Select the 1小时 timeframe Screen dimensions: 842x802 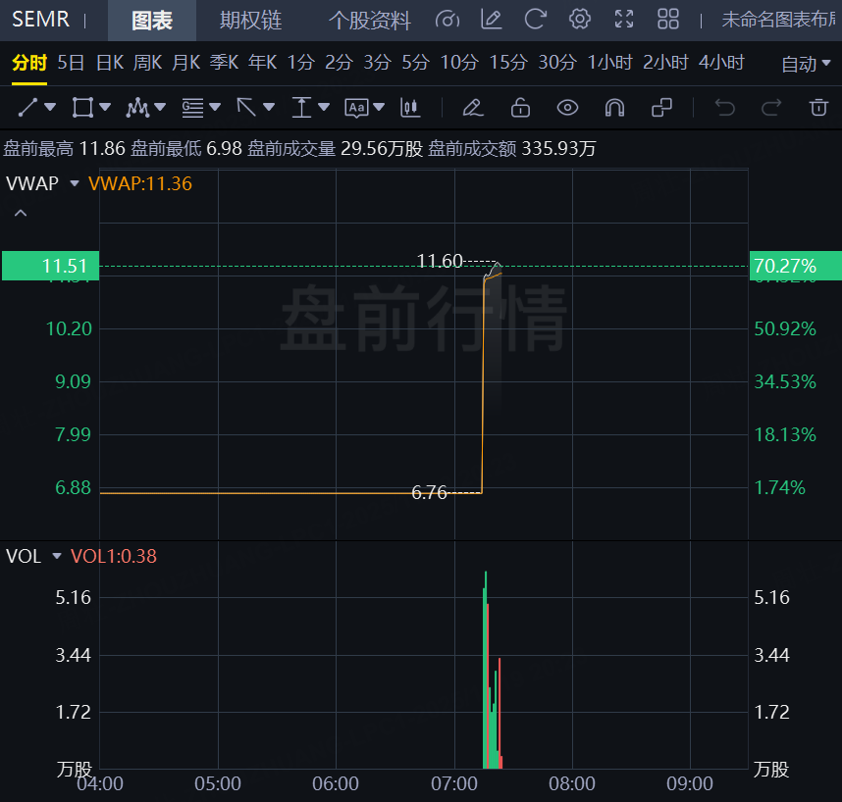click(x=610, y=63)
